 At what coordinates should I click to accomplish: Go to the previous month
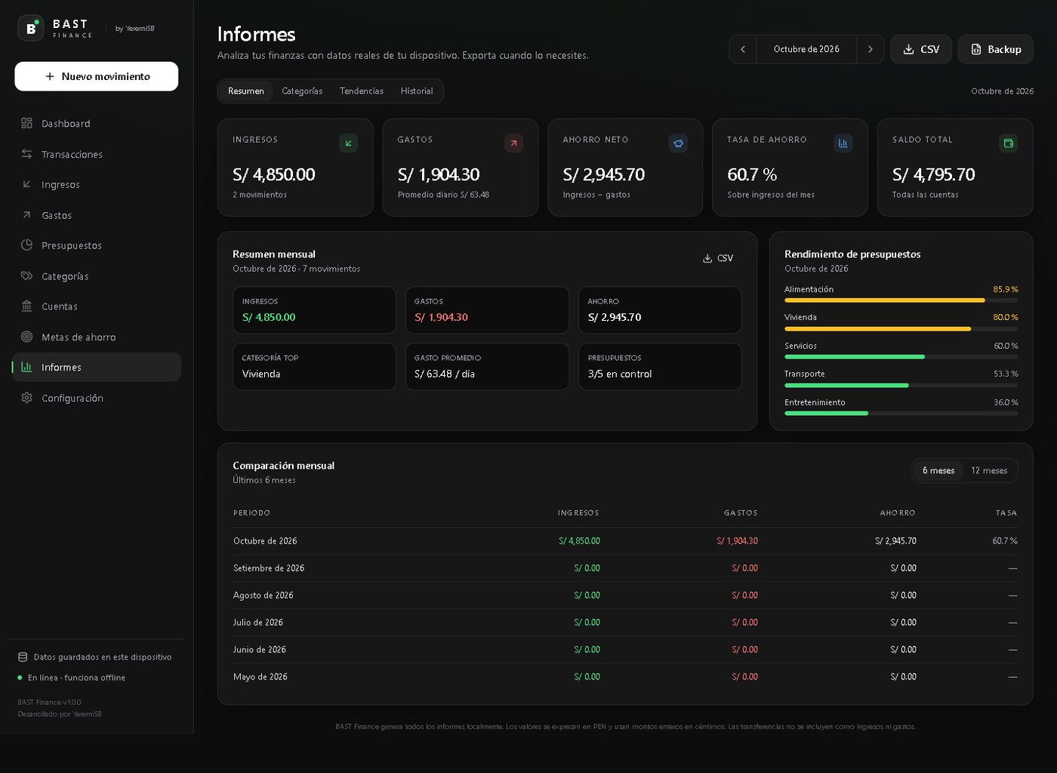pyautogui.click(x=743, y=49)
